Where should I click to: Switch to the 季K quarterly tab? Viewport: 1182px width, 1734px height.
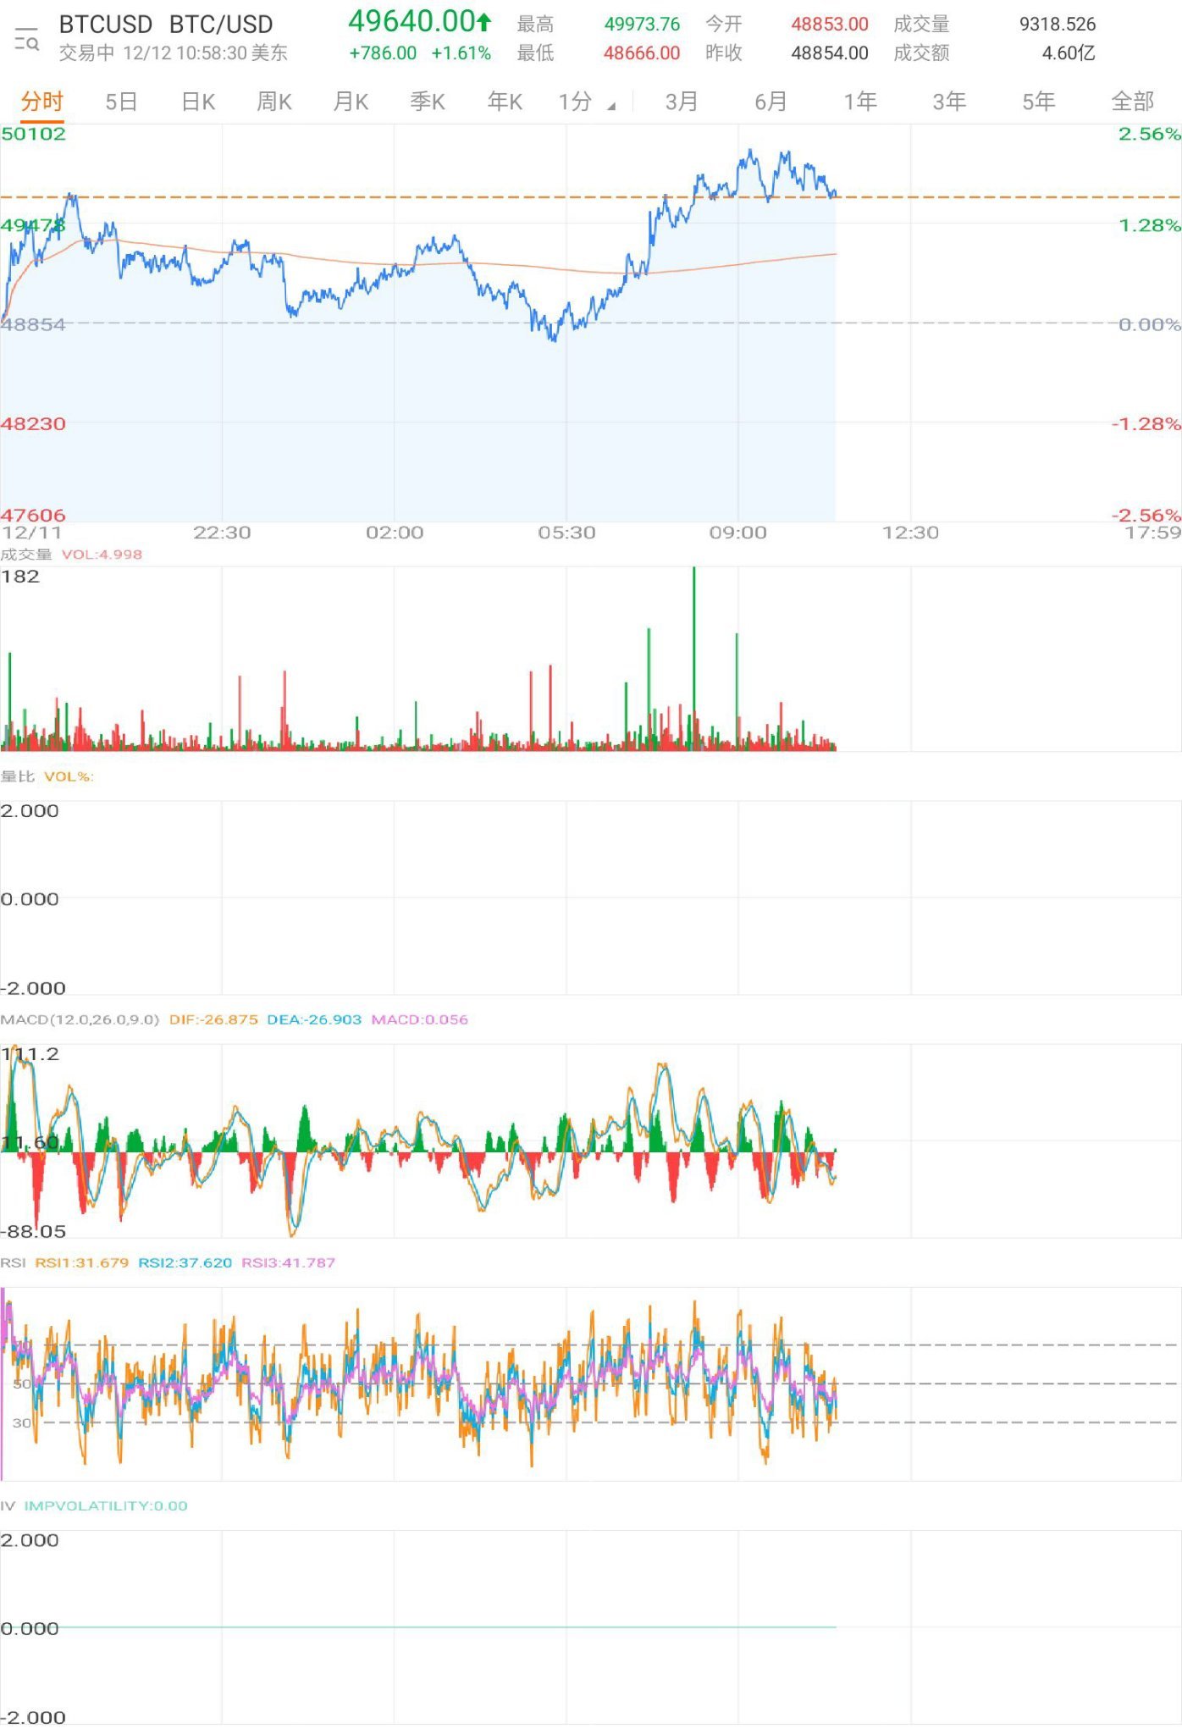click(428, 102)
